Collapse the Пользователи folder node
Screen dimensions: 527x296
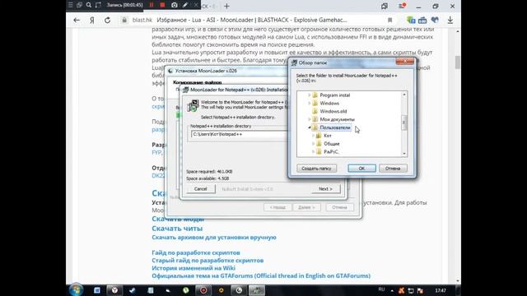coord(310,127)
